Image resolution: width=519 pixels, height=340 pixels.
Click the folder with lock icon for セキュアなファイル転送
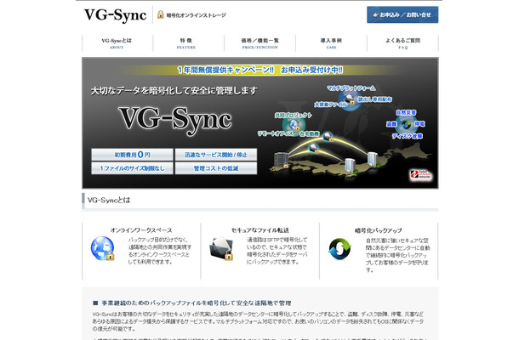(221, 248)
